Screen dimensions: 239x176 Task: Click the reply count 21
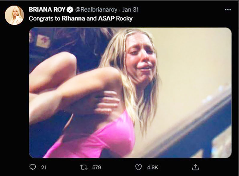click(x=44, y=167)
